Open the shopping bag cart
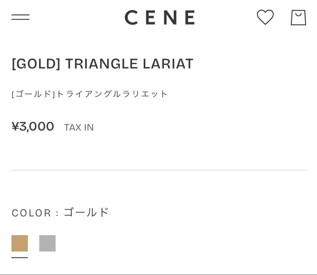 299,18
